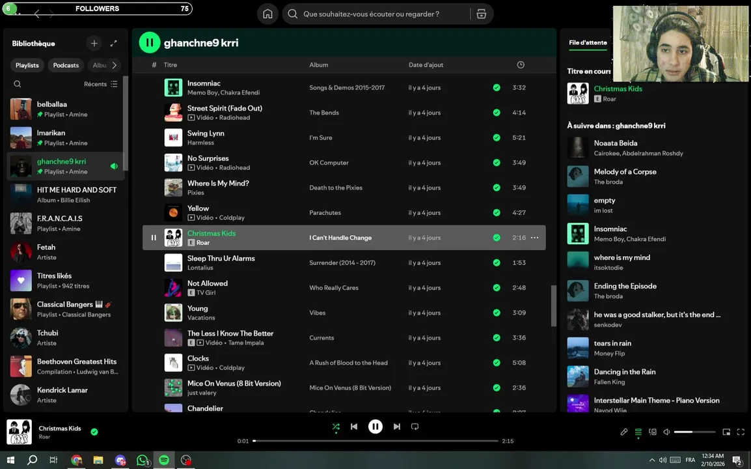This screenshot has width=751, height=469.
Task: Open the Windows notification center icon
Action: click(737, 461)
